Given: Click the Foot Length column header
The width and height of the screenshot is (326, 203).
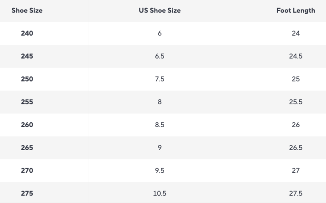Looking at the screenshot, I should click(296, 10).
